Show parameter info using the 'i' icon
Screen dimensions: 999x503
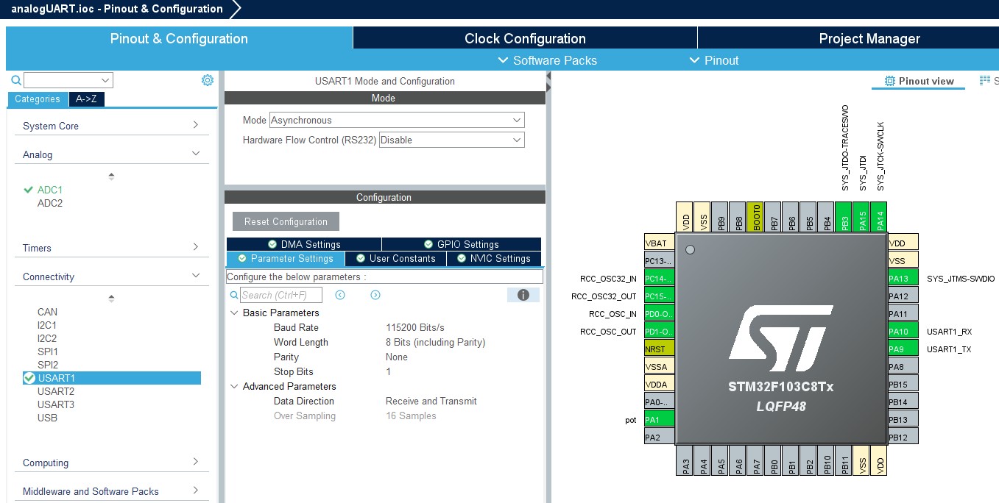point(523,295)
